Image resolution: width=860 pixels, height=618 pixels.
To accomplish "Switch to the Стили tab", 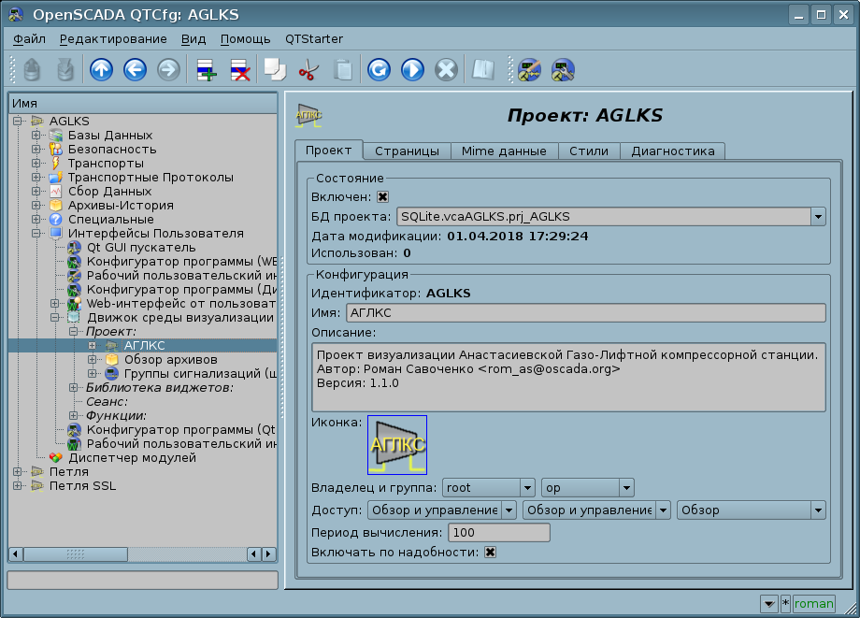I will click(589, 151).
